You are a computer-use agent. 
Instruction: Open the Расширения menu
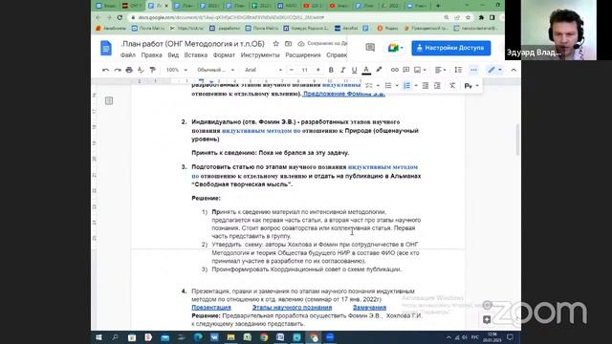point(303,55)
